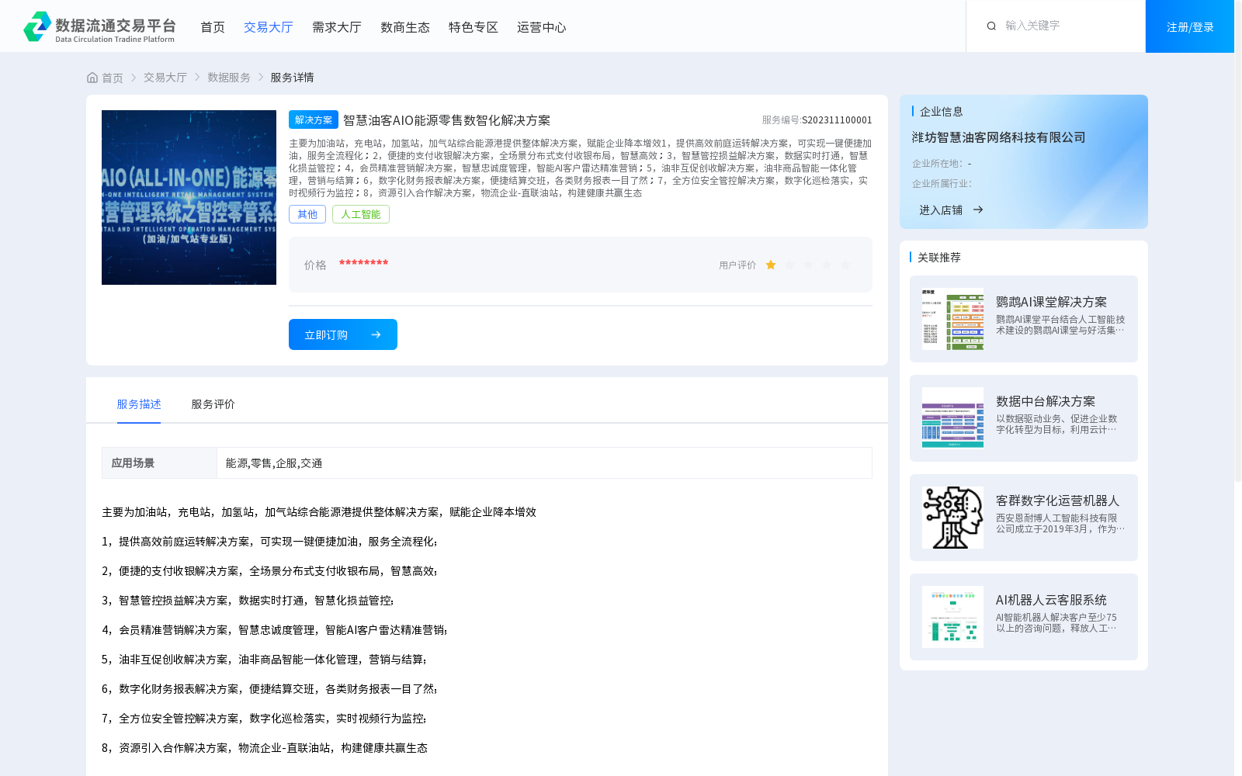
Task: Click the 解决方案 tag badge
Action: pyautogui.click(x=314, y=120)
